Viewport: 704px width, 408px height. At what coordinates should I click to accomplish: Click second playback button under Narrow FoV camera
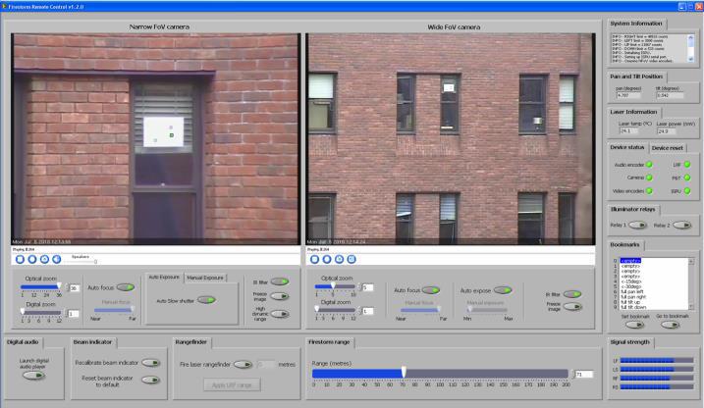click(31, 259)
